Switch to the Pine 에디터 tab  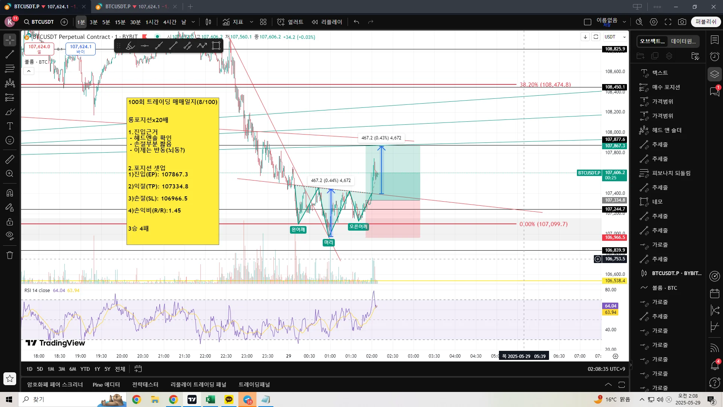(x=106, y=384)
